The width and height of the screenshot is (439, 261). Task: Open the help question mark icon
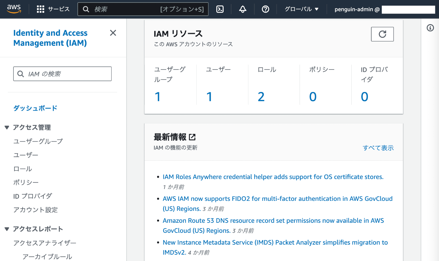pyautogui.click(x=265, y=9)
